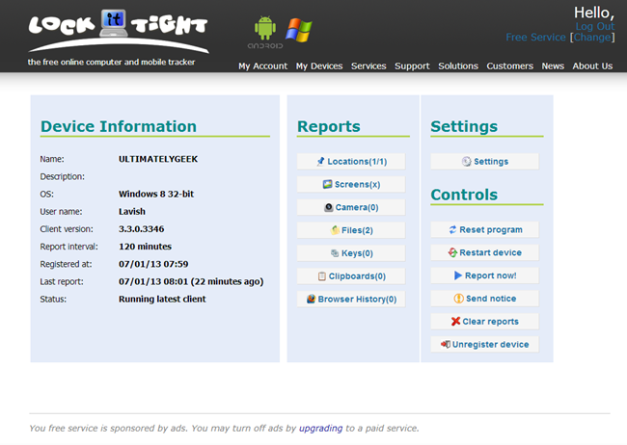Open the Support page
The image size is (627, 445).
pyautogui.click(x=412, y=65)
